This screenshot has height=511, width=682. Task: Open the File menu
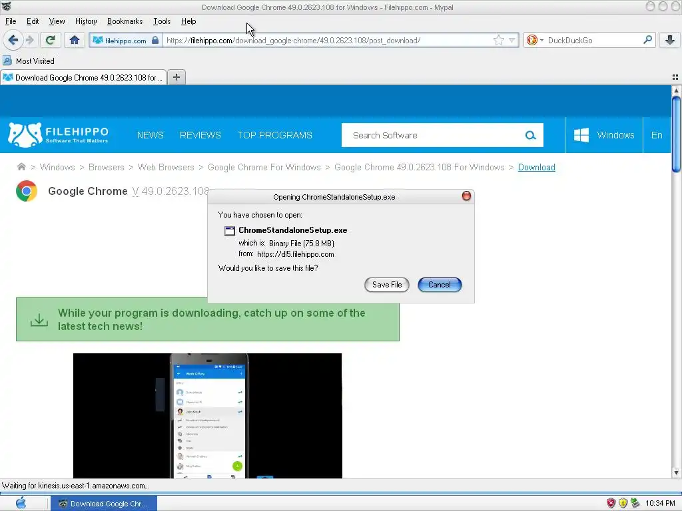coord(11,21)
